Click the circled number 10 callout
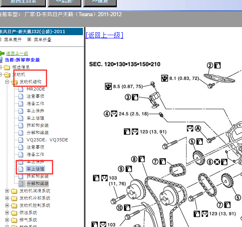Screen dimensions: 242x227 [x=120, y=208]
